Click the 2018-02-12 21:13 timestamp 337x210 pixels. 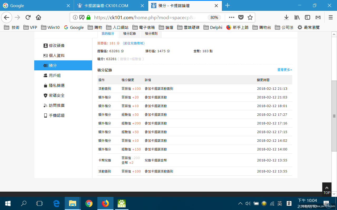pos(272,89)
